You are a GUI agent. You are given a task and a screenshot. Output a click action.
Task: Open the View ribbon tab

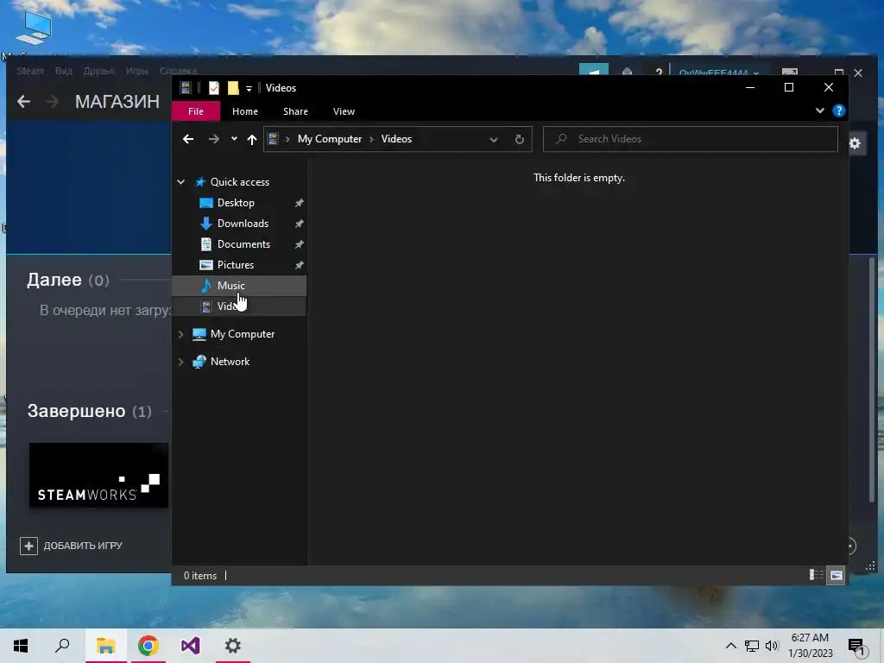click(344, 111)
